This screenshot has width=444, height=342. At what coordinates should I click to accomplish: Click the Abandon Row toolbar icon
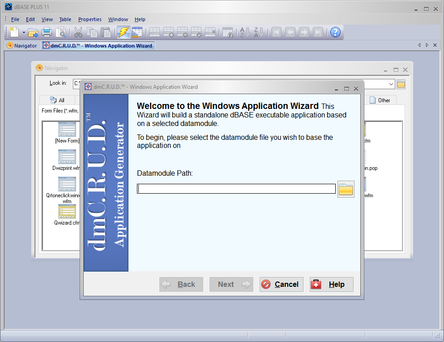coord(210,32)
